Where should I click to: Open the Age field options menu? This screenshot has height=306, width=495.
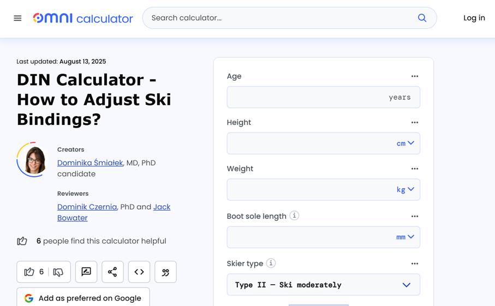pos(415,76)
